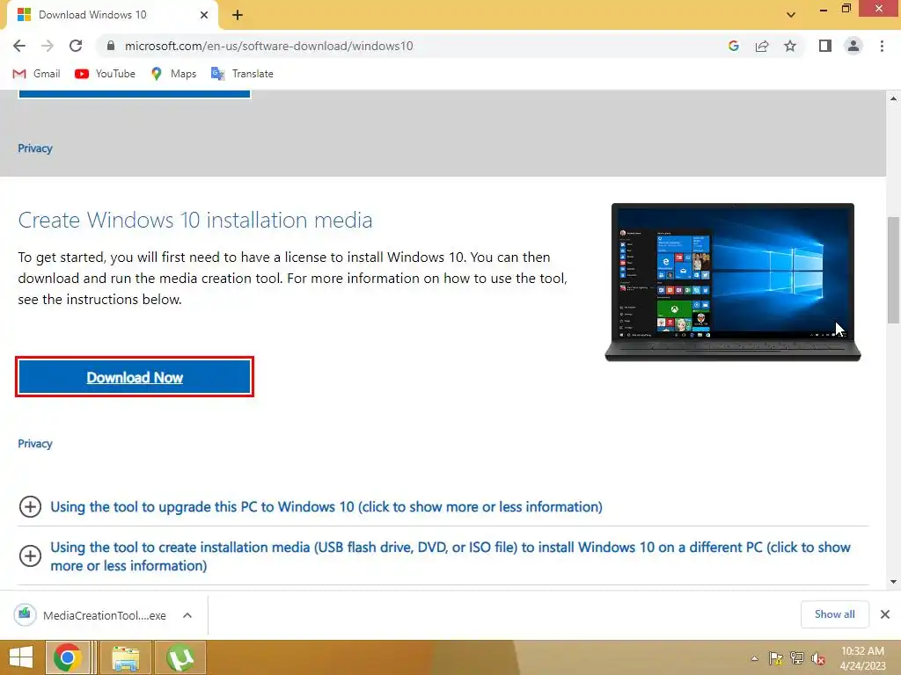The image size is (901, 675).
Task: Open the side panel icon
Action: [x=825, y=46]
